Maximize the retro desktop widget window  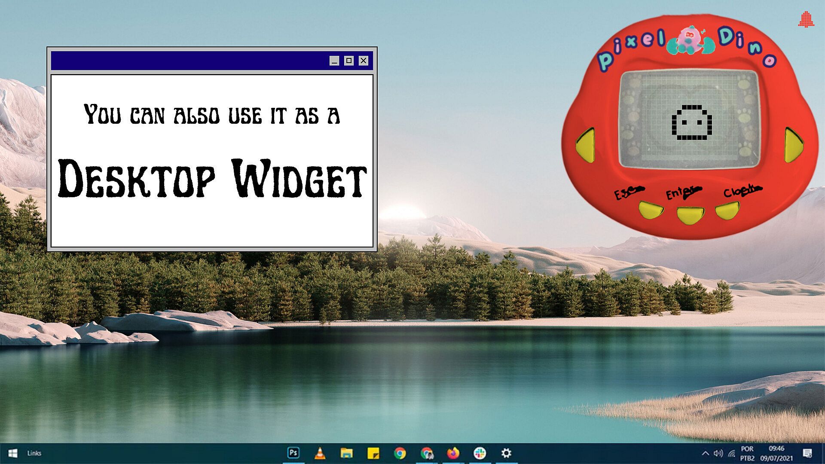tap(349, 61)
